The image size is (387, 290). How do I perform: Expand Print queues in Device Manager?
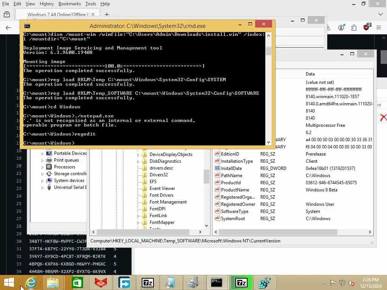click(42, 160)
